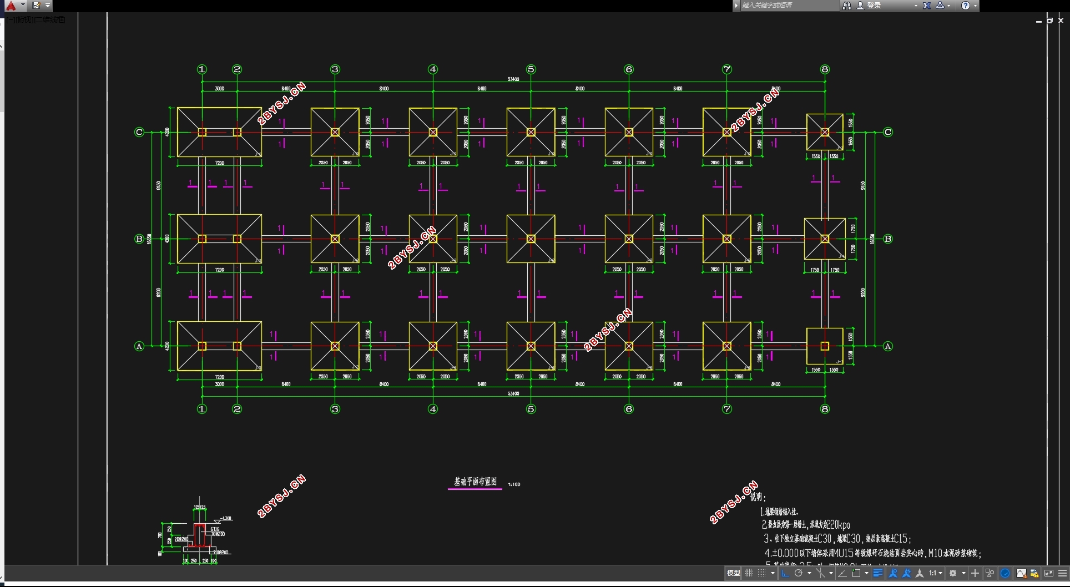Open the 1:1 annotation scale list
The image size is (1070, 587).
pyautogui.click(x=936, y=573)
